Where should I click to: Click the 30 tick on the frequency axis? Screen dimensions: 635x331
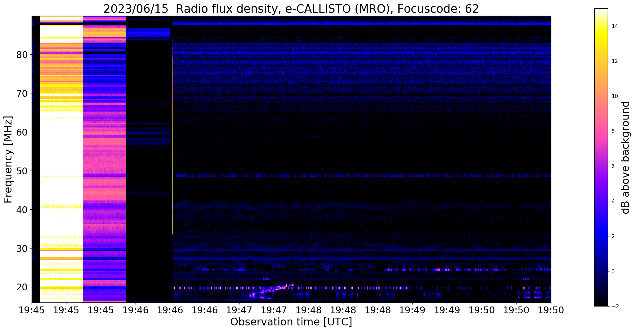tap(22, 248)
